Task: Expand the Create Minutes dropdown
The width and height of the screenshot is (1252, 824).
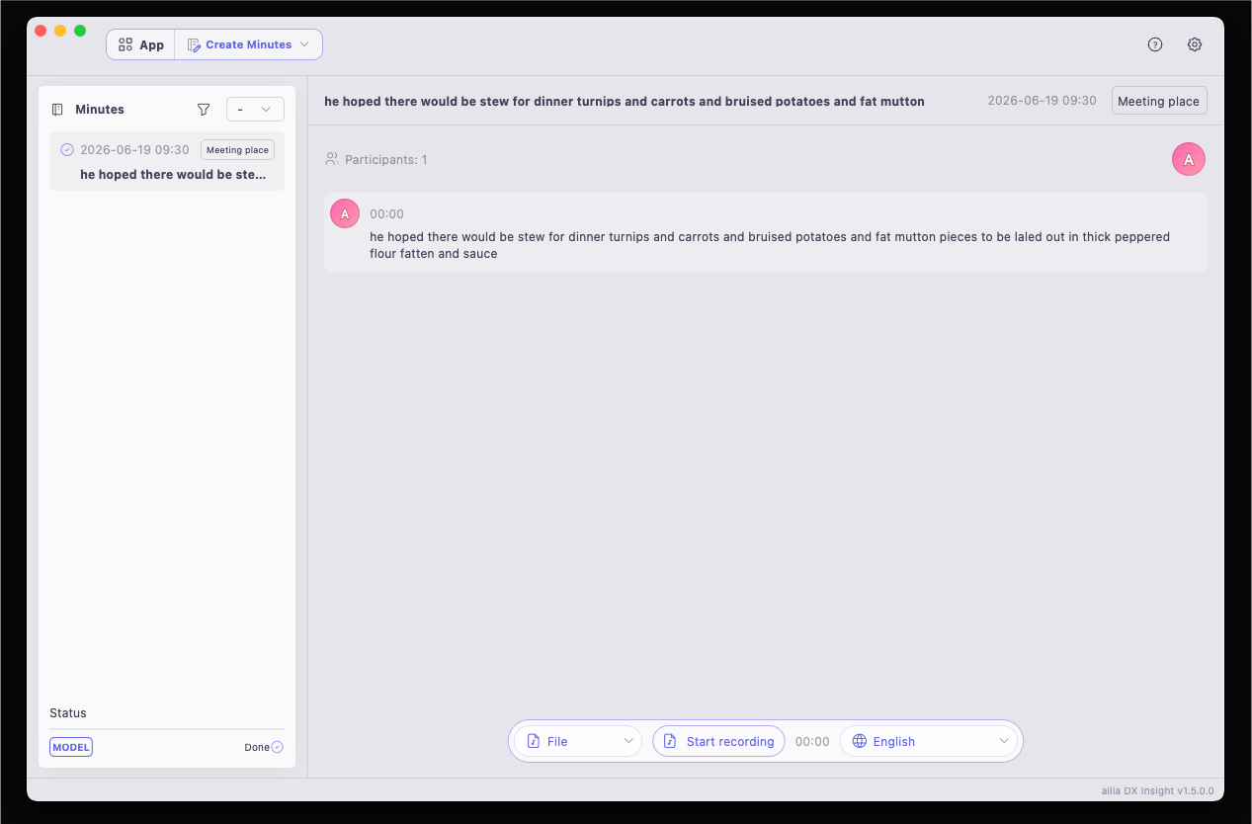Action: [249, 44]
